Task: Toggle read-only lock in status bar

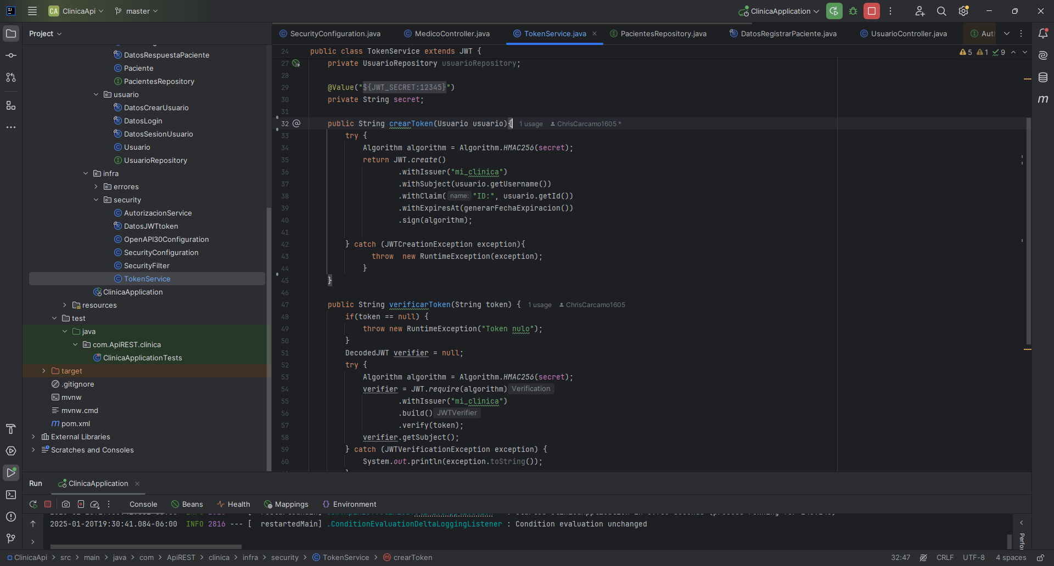Action: [x=1040, y=557]
